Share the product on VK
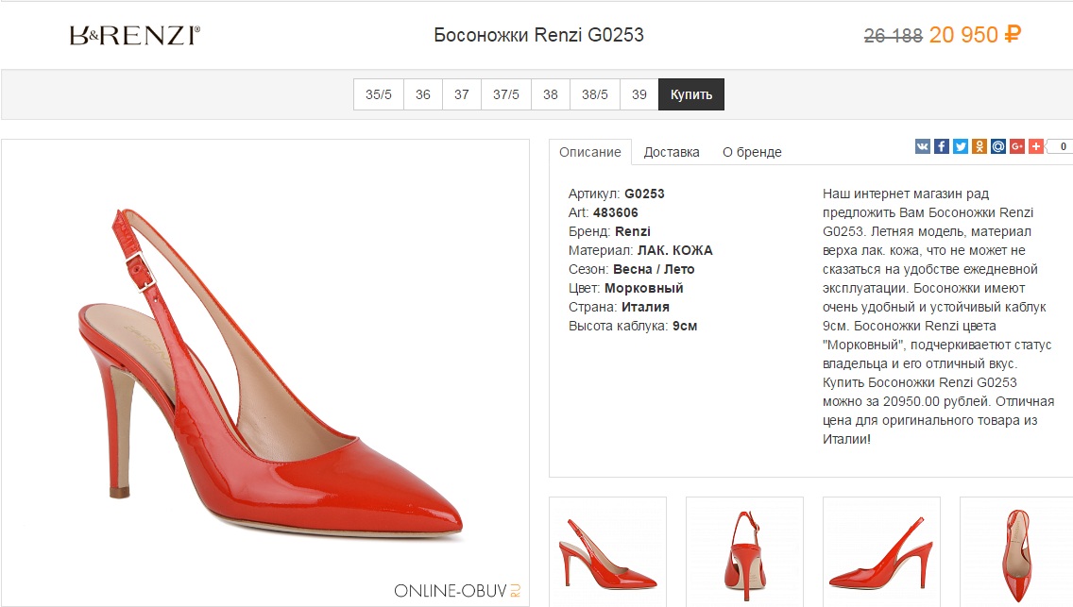Viewport: 1073px width, 607px height. click(x=923, y=146)
